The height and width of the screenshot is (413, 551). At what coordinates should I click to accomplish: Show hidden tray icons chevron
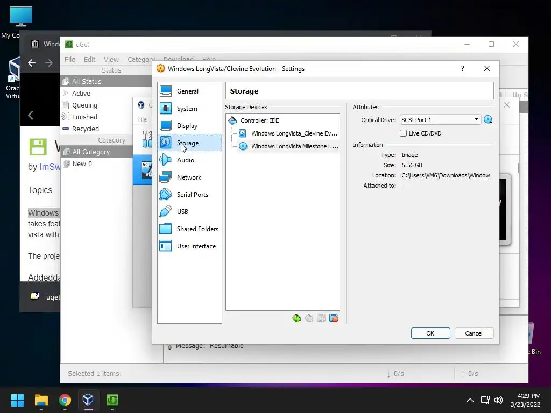click(x=470, y=400)
